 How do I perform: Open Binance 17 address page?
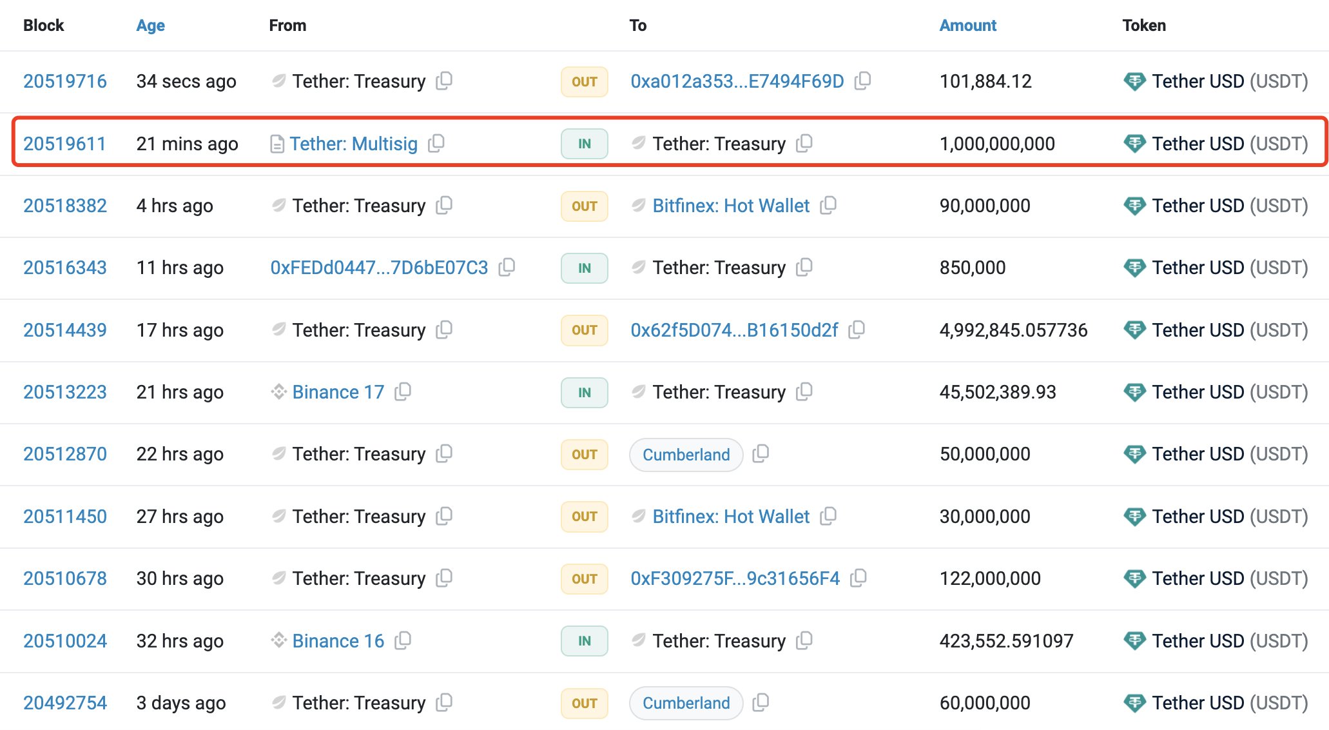(x=338, y=392)
